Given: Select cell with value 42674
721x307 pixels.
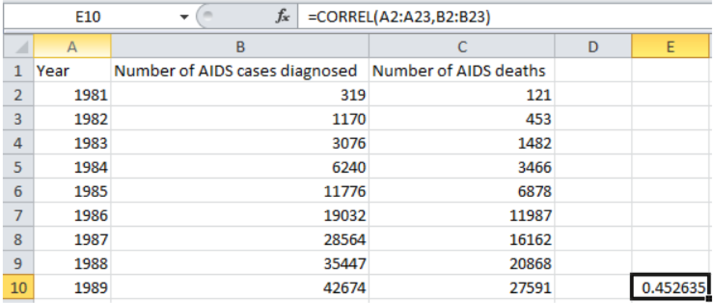Looking at the screenshot, I should 240,288.
